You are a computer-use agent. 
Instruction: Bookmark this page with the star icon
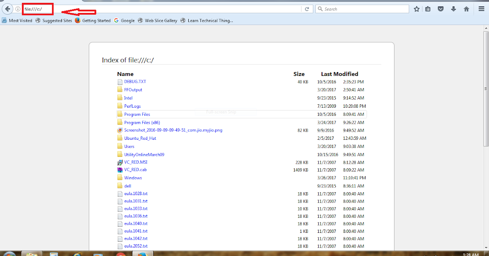[416, 9]
